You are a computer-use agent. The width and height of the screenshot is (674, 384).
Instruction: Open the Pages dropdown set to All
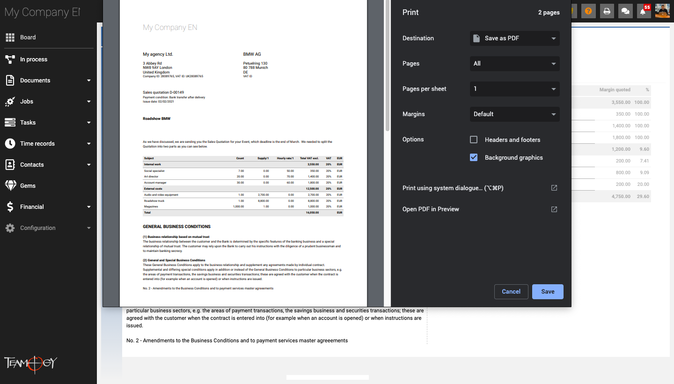point(515,64)
